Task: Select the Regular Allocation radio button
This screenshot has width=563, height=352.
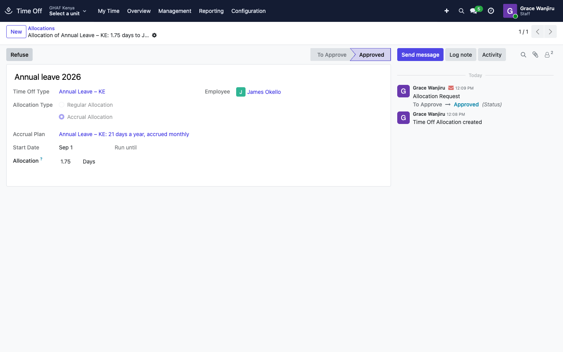Action: click(62, 105)
